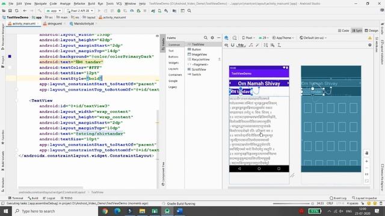
Task: Pick TextView from the palette
Action: point(198,44)
